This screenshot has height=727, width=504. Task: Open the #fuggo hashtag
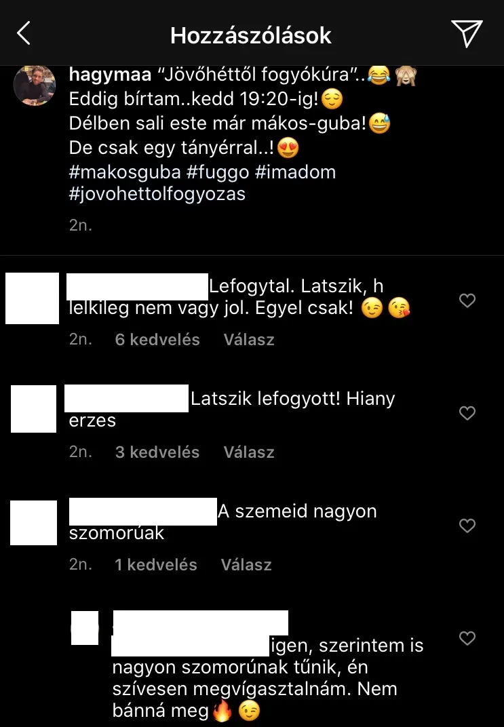coord(218,172)
